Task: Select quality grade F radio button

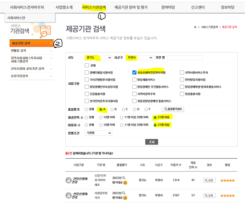Action: 146,109
